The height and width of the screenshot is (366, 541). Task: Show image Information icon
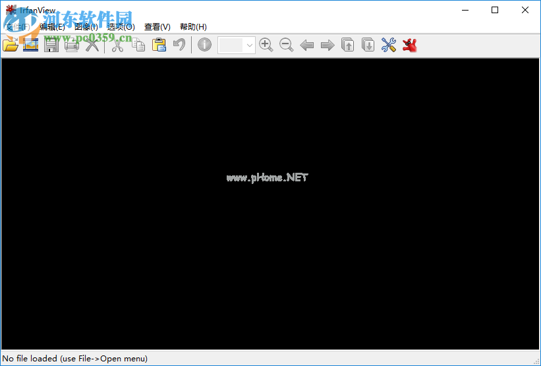coord(205,45)
